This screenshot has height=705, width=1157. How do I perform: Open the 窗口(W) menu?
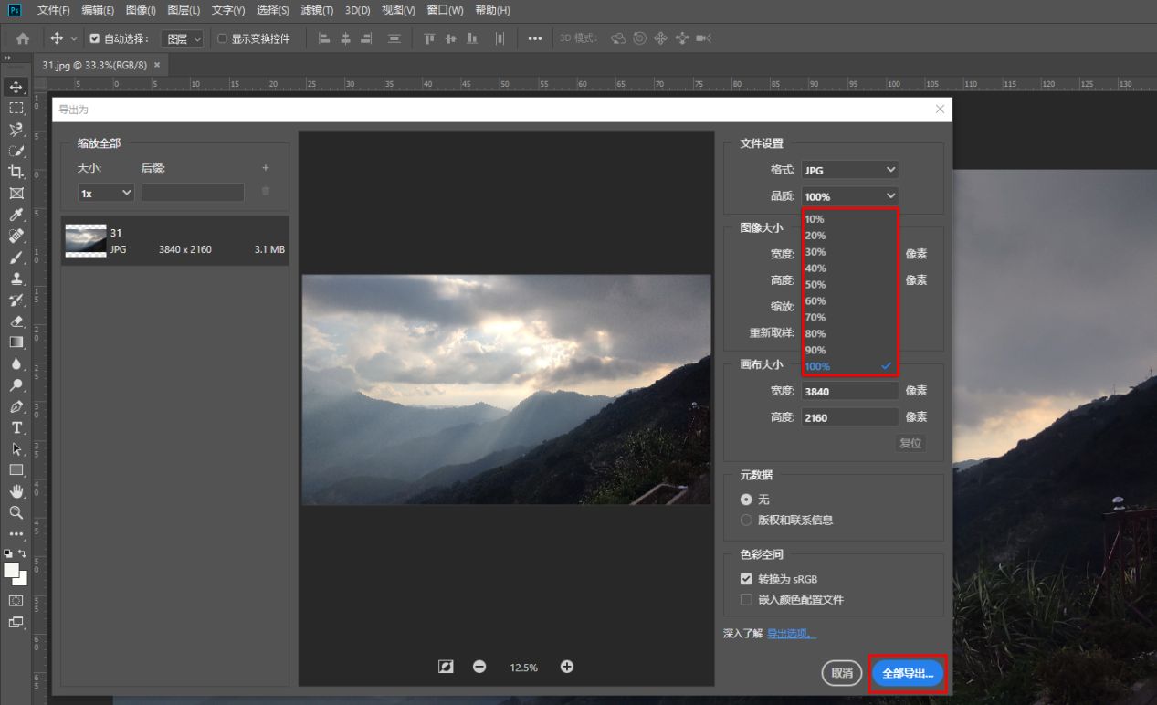pos(445,10)
